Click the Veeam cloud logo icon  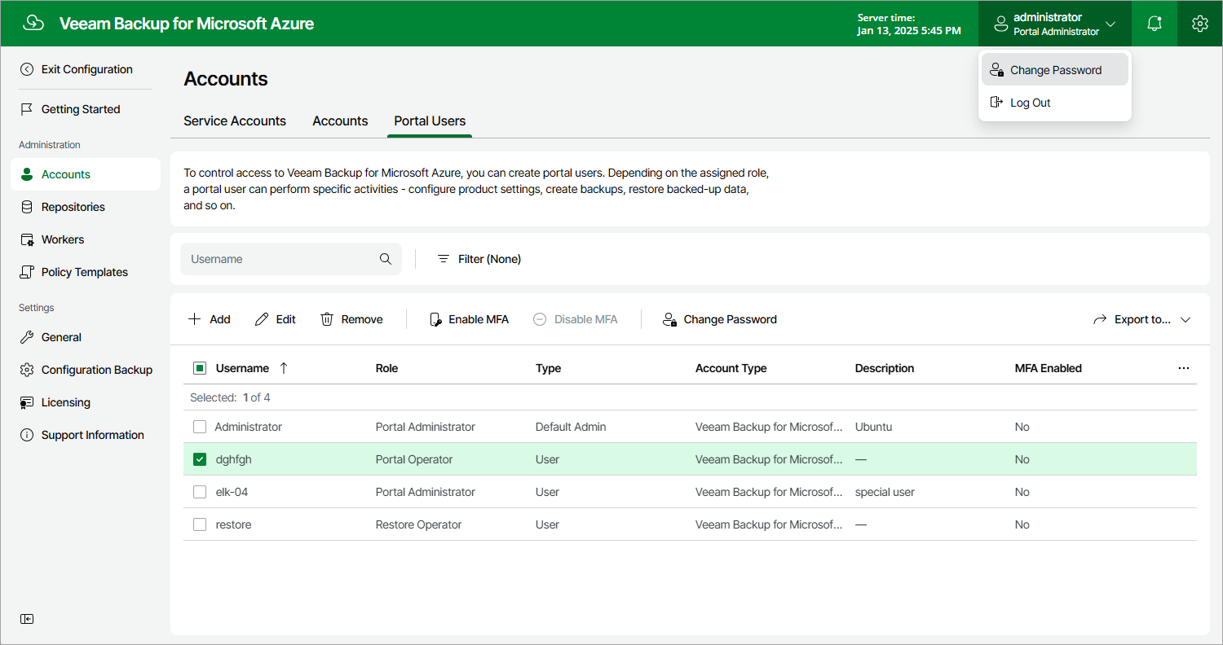33,24
